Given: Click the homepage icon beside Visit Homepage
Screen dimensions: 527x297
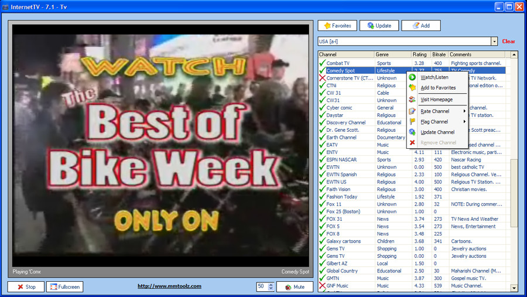Looking at the screenshot, I should click(x=412, y=100).
